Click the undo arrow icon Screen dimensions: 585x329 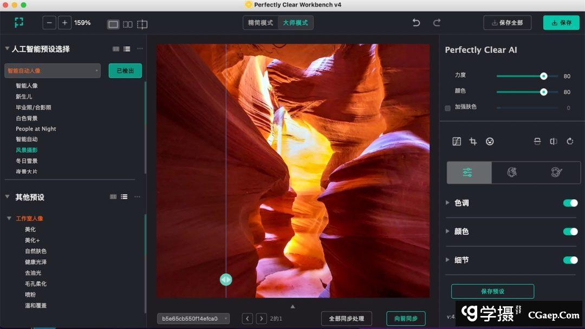pos(416,23)
